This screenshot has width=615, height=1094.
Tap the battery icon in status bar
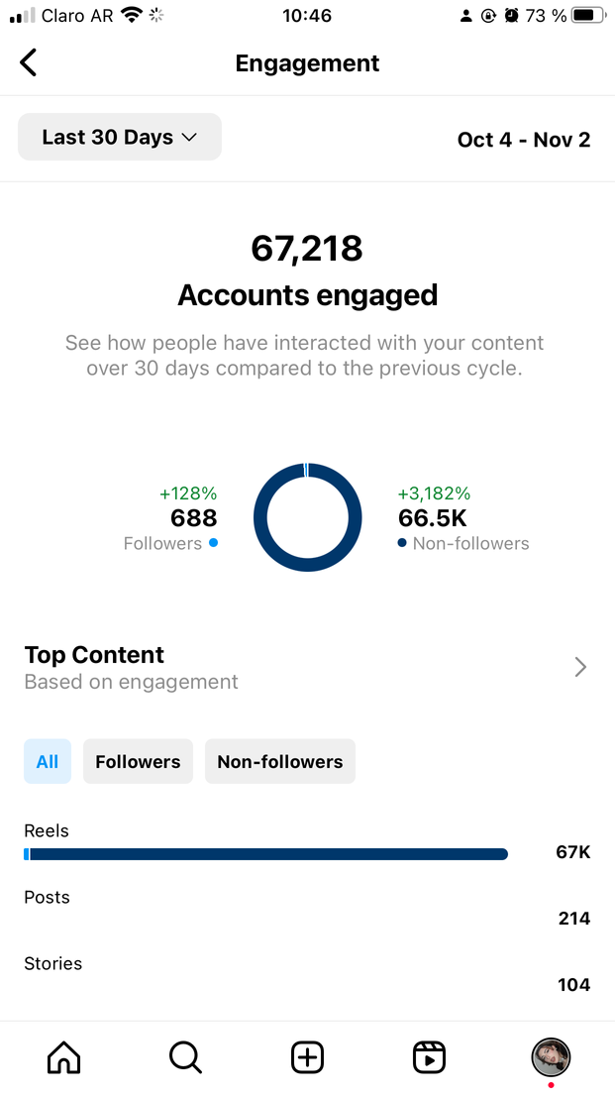[x=588, y=16]
